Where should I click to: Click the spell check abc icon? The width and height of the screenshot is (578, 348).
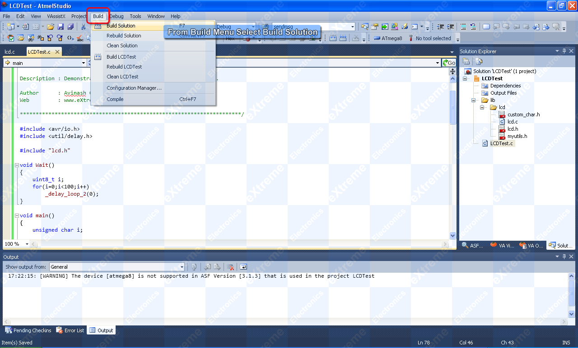(80, 38)
